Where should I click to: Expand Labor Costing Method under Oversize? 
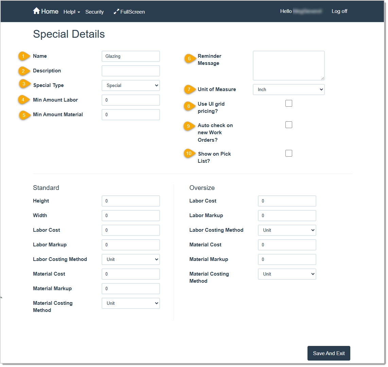click(287, 230)
